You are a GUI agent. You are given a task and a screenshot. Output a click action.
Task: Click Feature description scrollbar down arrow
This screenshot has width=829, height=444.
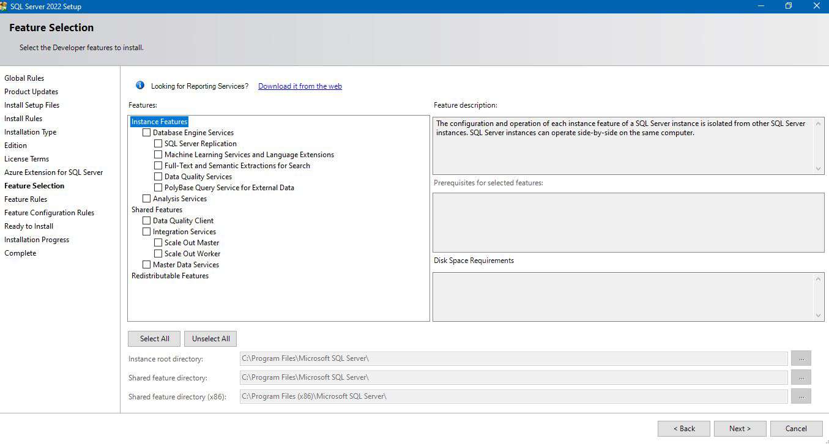(819, 168)
